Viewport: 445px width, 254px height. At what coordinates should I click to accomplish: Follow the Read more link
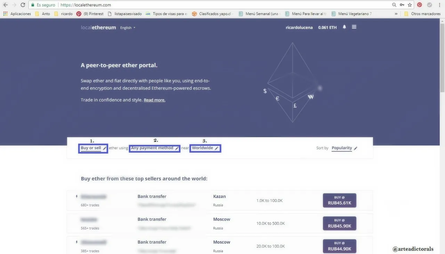tap(154, 100)
